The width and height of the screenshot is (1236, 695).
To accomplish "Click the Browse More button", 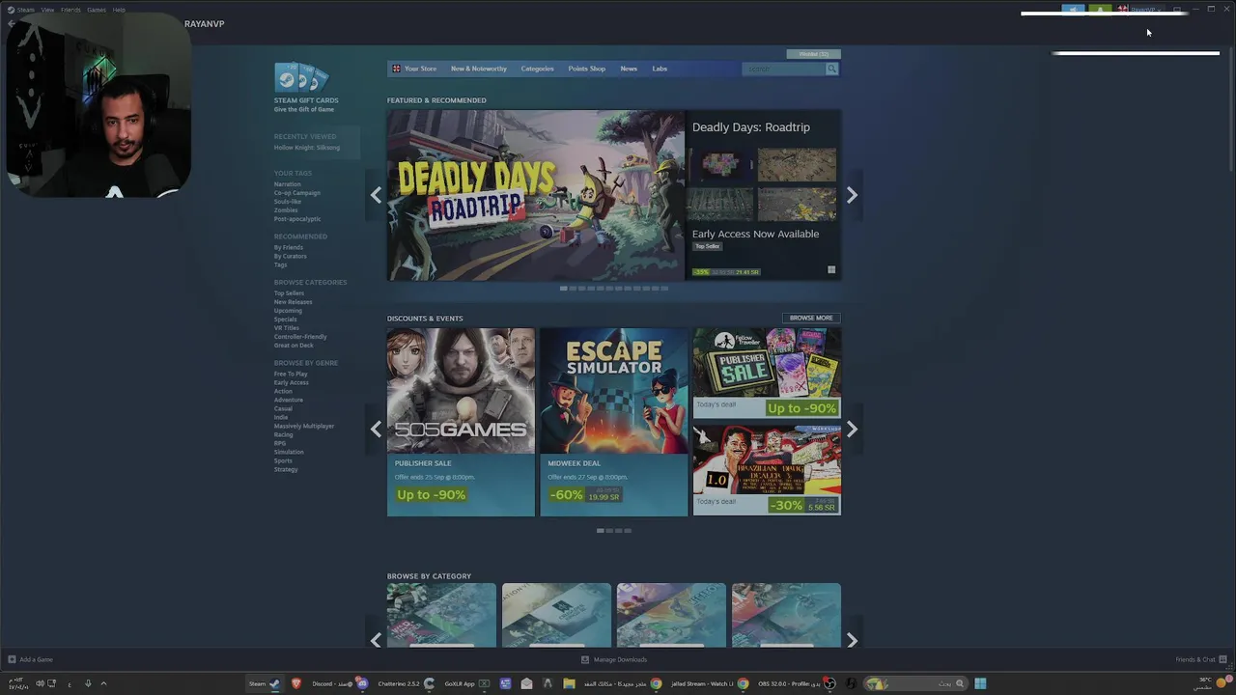I will (811, 318).
